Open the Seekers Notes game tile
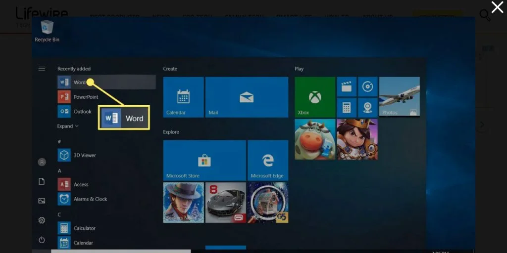The image size is (507, 253). [183, 203]
